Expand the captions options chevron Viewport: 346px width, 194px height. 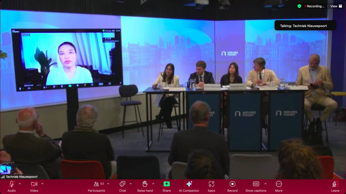265,184
